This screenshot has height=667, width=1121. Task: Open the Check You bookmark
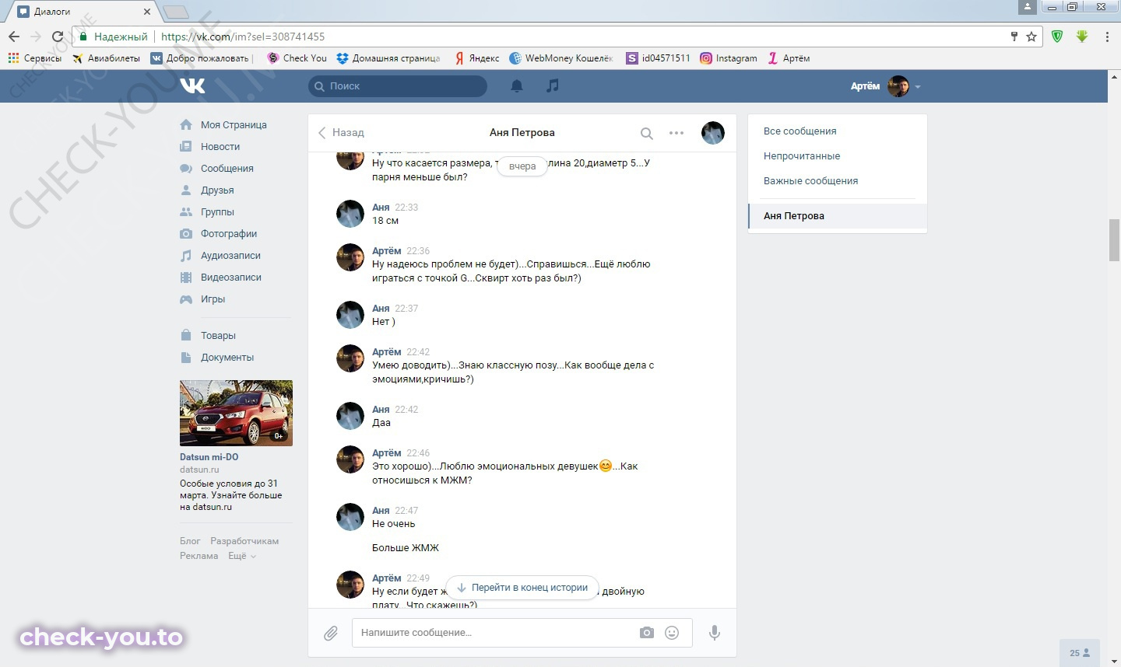click(297, 58)
